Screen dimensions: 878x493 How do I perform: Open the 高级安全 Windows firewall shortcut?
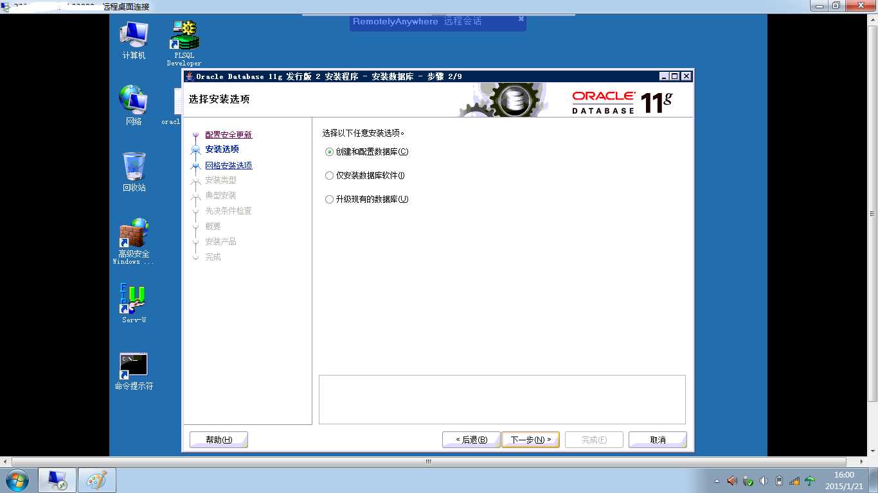(134, 242)
